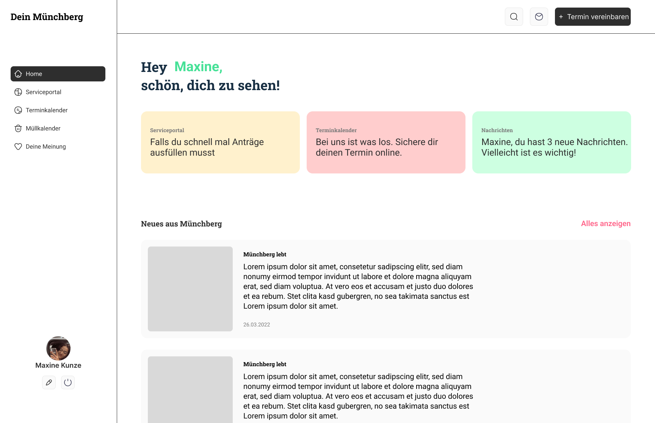This screenshot has width=655, height=423.
Task: Open the green Nachrichten card
Action: coord(552,142)
